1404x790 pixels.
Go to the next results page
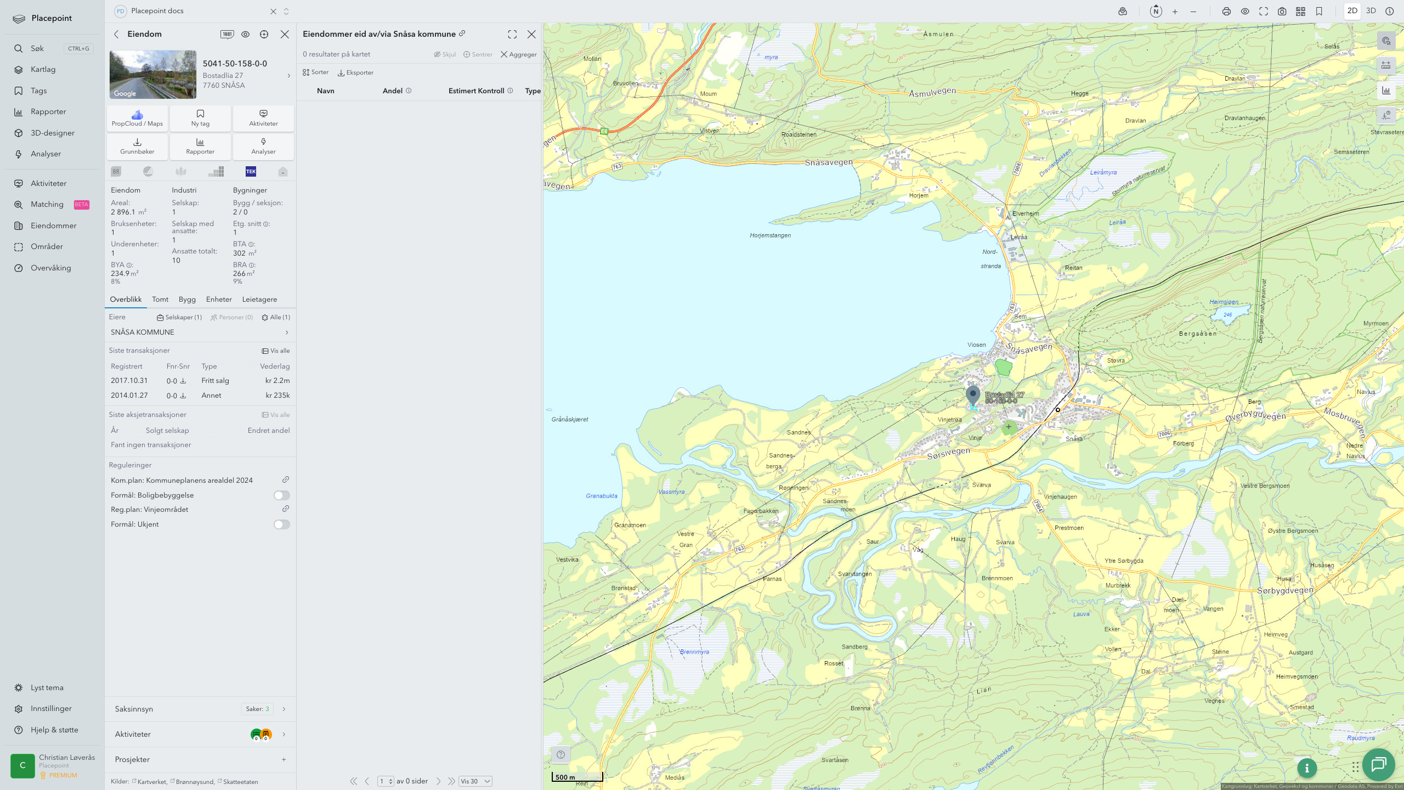click(x=438, y=781)
